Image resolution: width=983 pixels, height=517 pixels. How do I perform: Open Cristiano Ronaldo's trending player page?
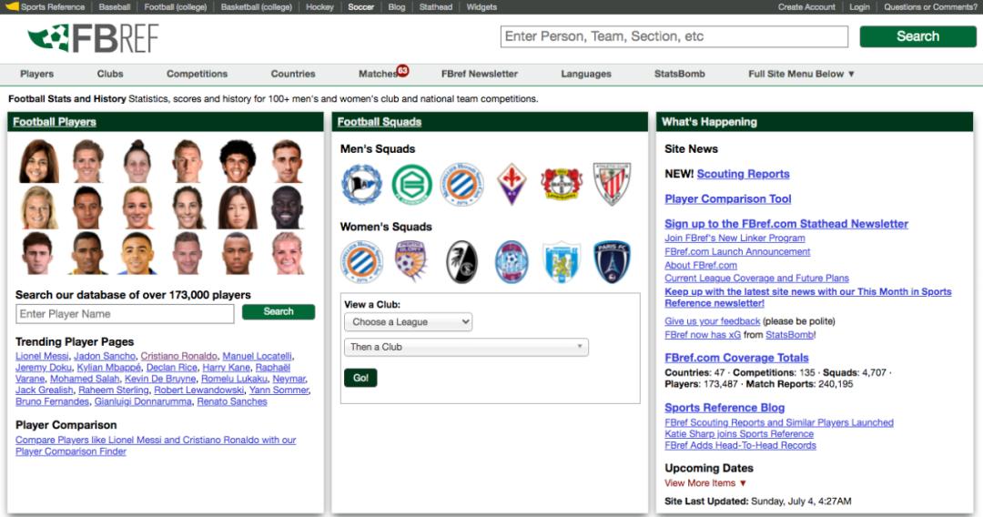coord(178,356)
